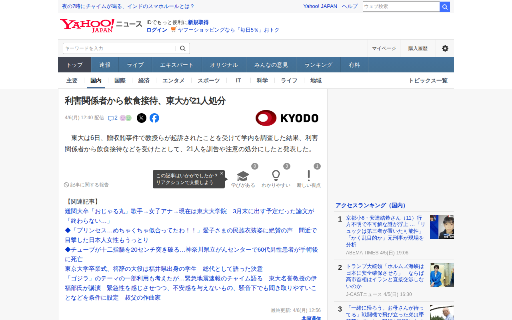Screen dimensions: 512x320
Task: Focus the キーワードを入力 search field
Action: 119,48
